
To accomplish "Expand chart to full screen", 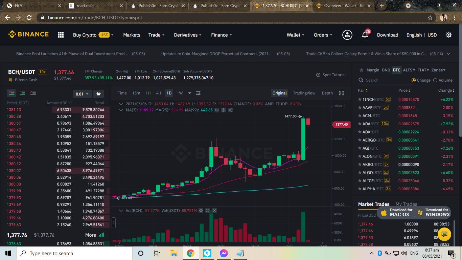I will tap(341, 93).
